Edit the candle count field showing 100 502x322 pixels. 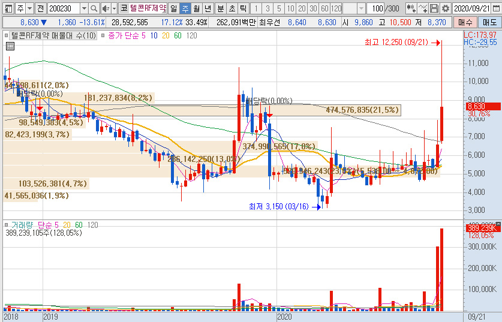pos(375,8)
